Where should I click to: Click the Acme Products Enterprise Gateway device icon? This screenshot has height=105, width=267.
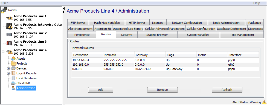point(9,26)
